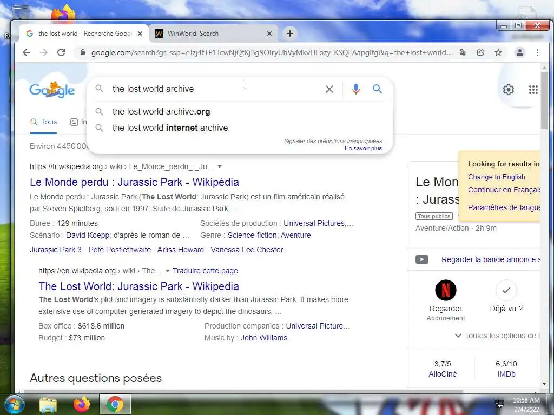The width and height of the screenshot is (554, 415).
Task: Open the Science-fiction genre link
Action: tap(252, 235)
